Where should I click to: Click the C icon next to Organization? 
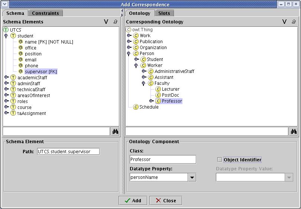136,48
